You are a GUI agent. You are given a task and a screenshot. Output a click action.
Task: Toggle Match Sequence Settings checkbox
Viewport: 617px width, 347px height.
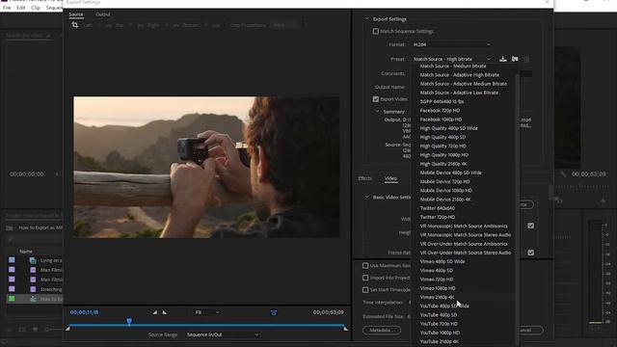tap(375, 31)
